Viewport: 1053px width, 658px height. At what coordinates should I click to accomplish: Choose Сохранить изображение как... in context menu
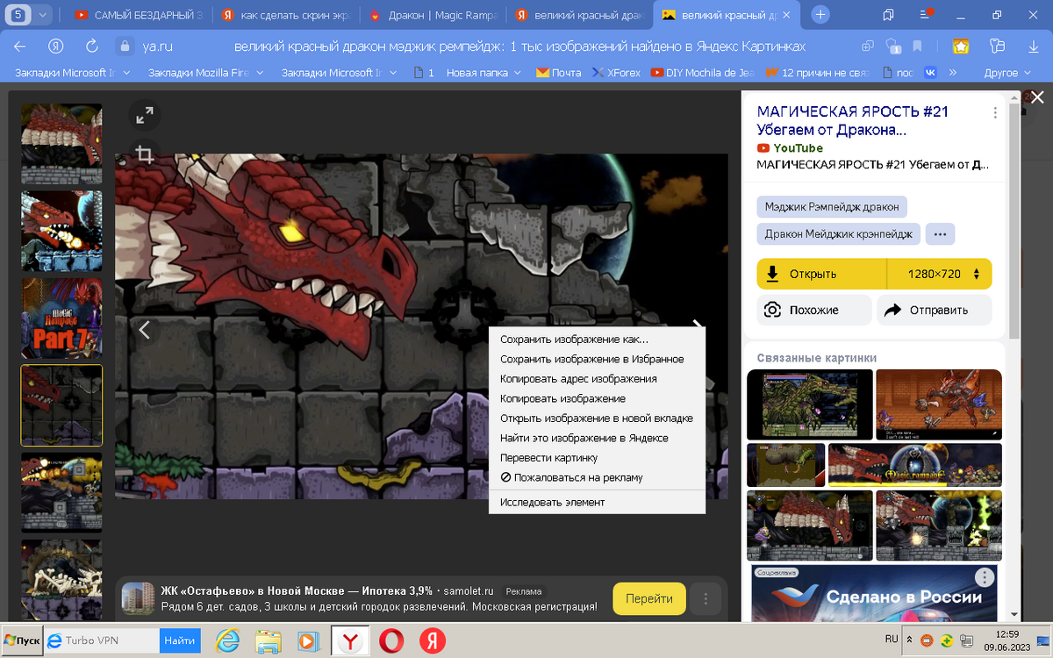tap(597, 340)
